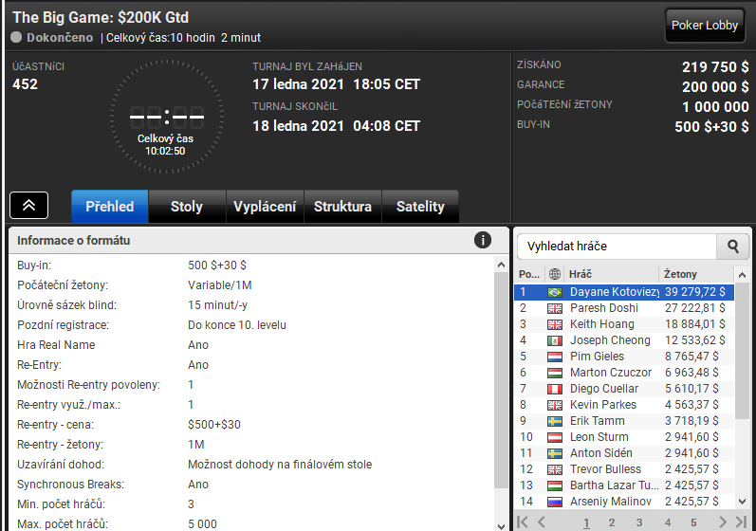The height and width of the screenshot is (531, 756).
Task: Go to next page of player list
Action: pyautogui.click(x=722, y=522)
